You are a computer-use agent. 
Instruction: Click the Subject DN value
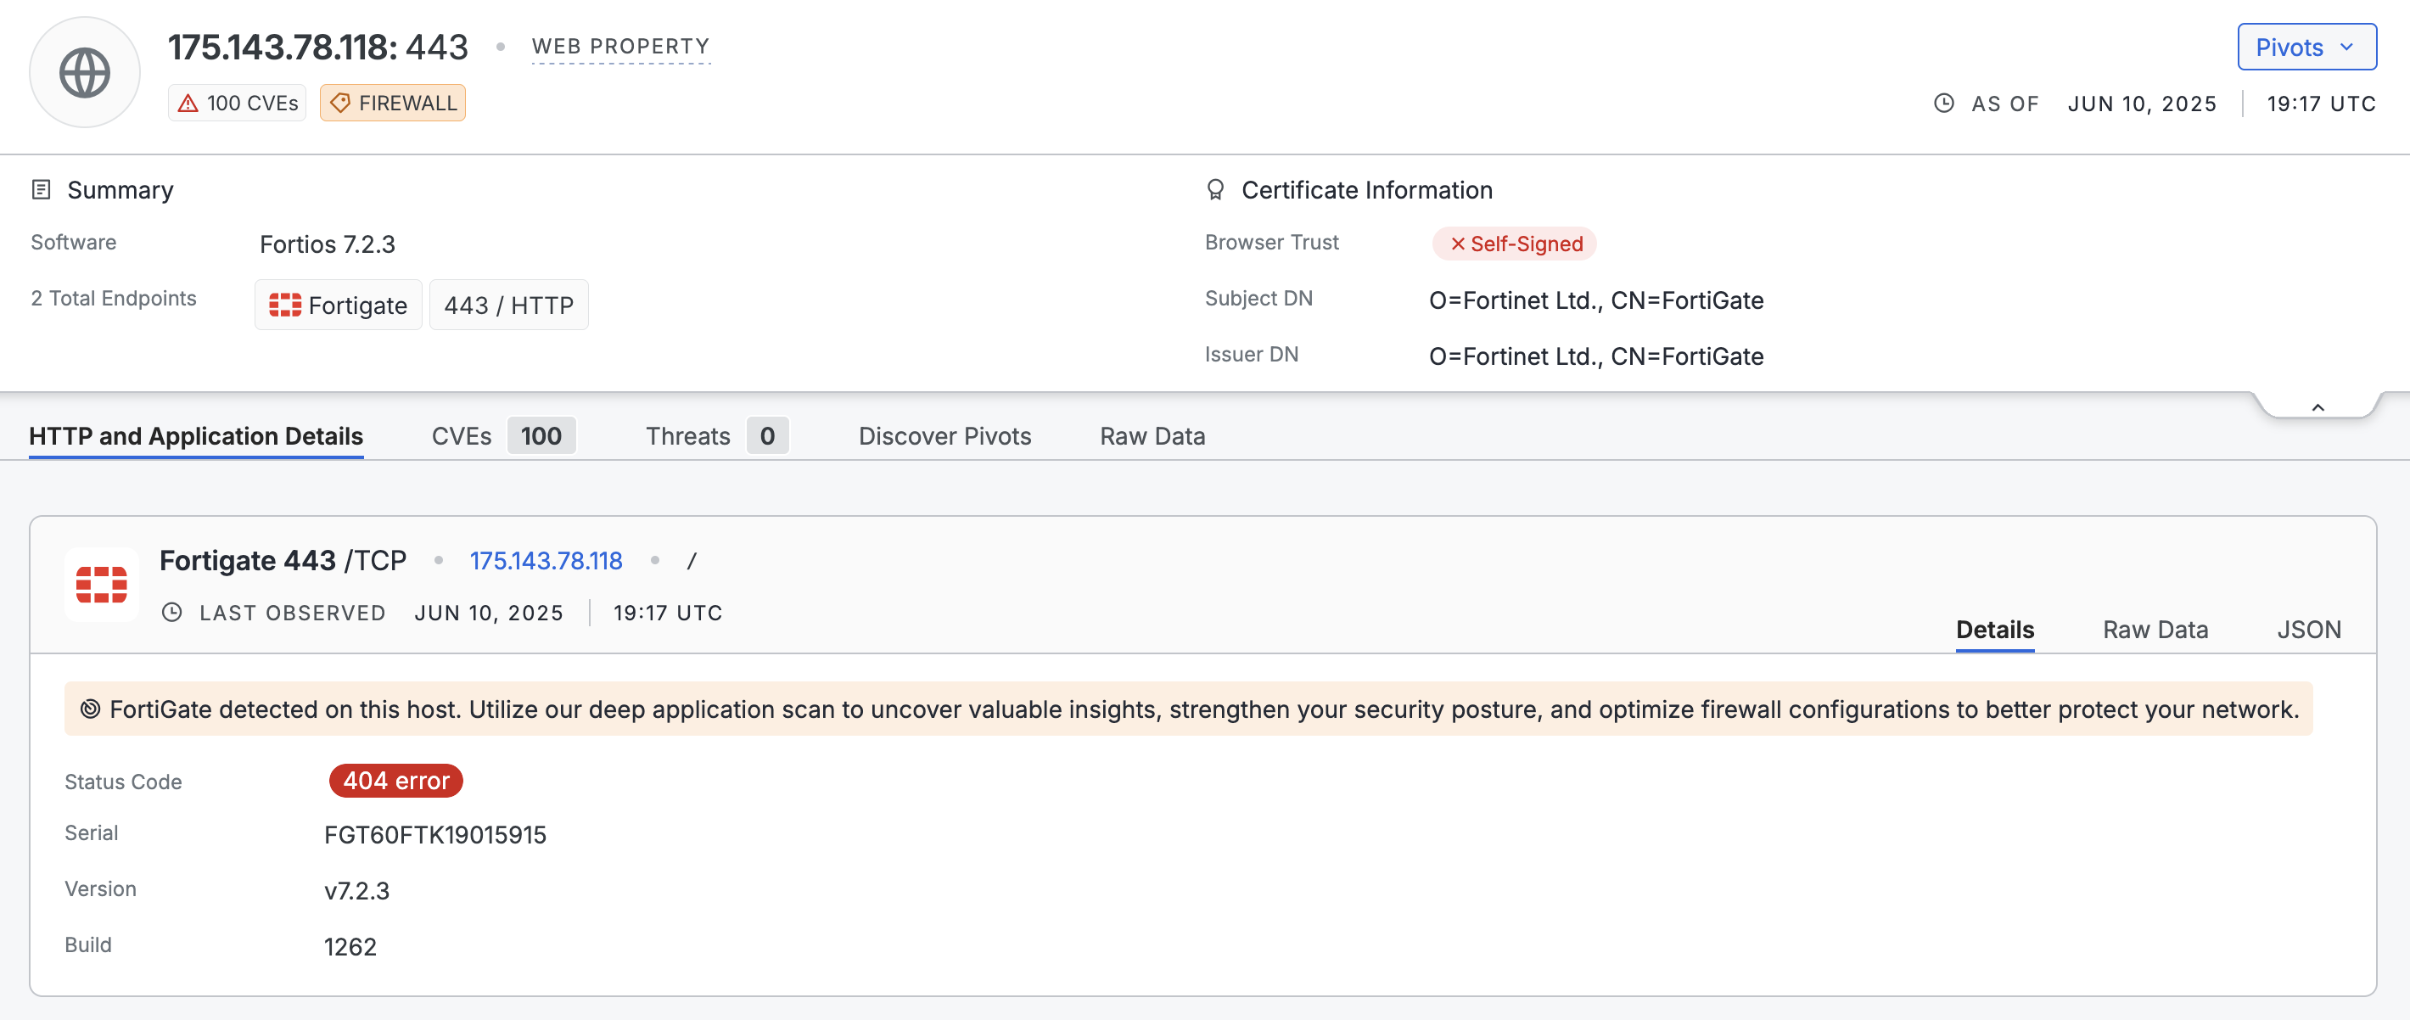point(1596,300)
